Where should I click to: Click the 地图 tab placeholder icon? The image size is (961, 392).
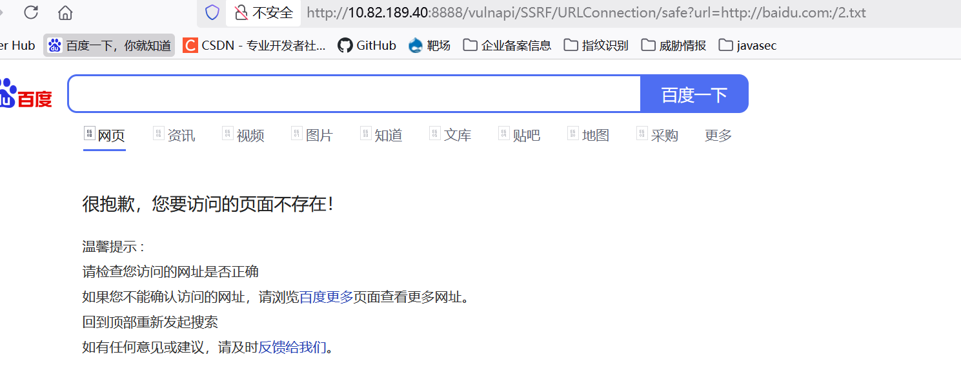573,133
